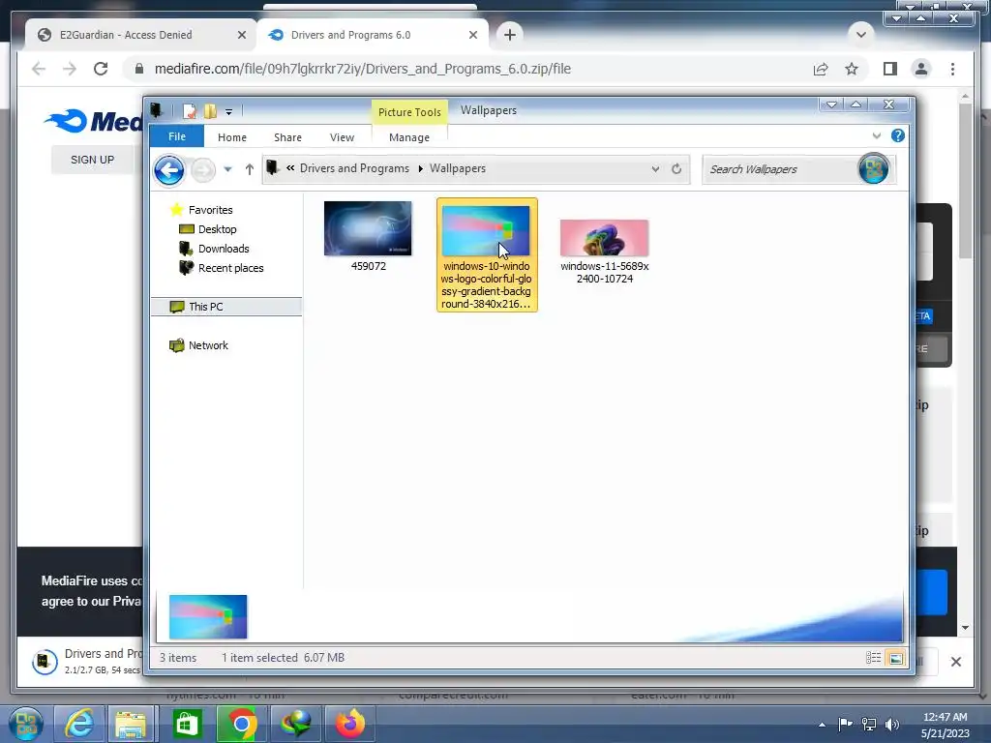The width and height of the screenshot is (991, 743).
Task: Toggle Chrome side panel icon
Action: click(890, 69)
